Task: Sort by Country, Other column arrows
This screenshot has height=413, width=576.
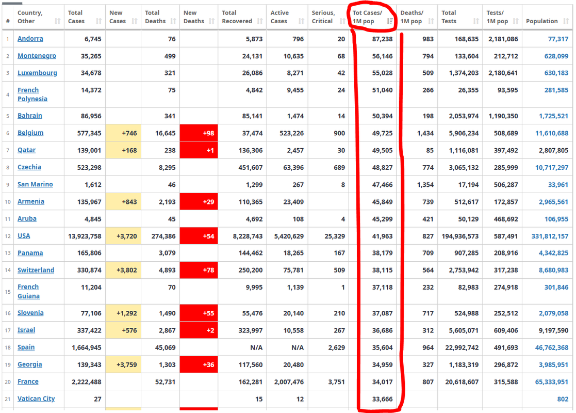Action: click(x=57, y=21)
